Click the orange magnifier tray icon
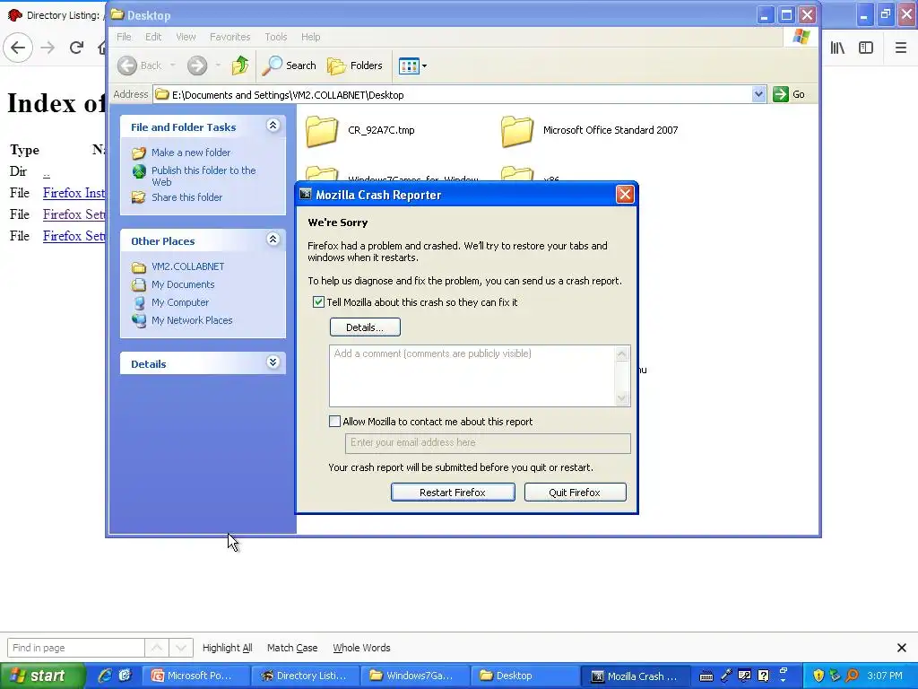 853,676
